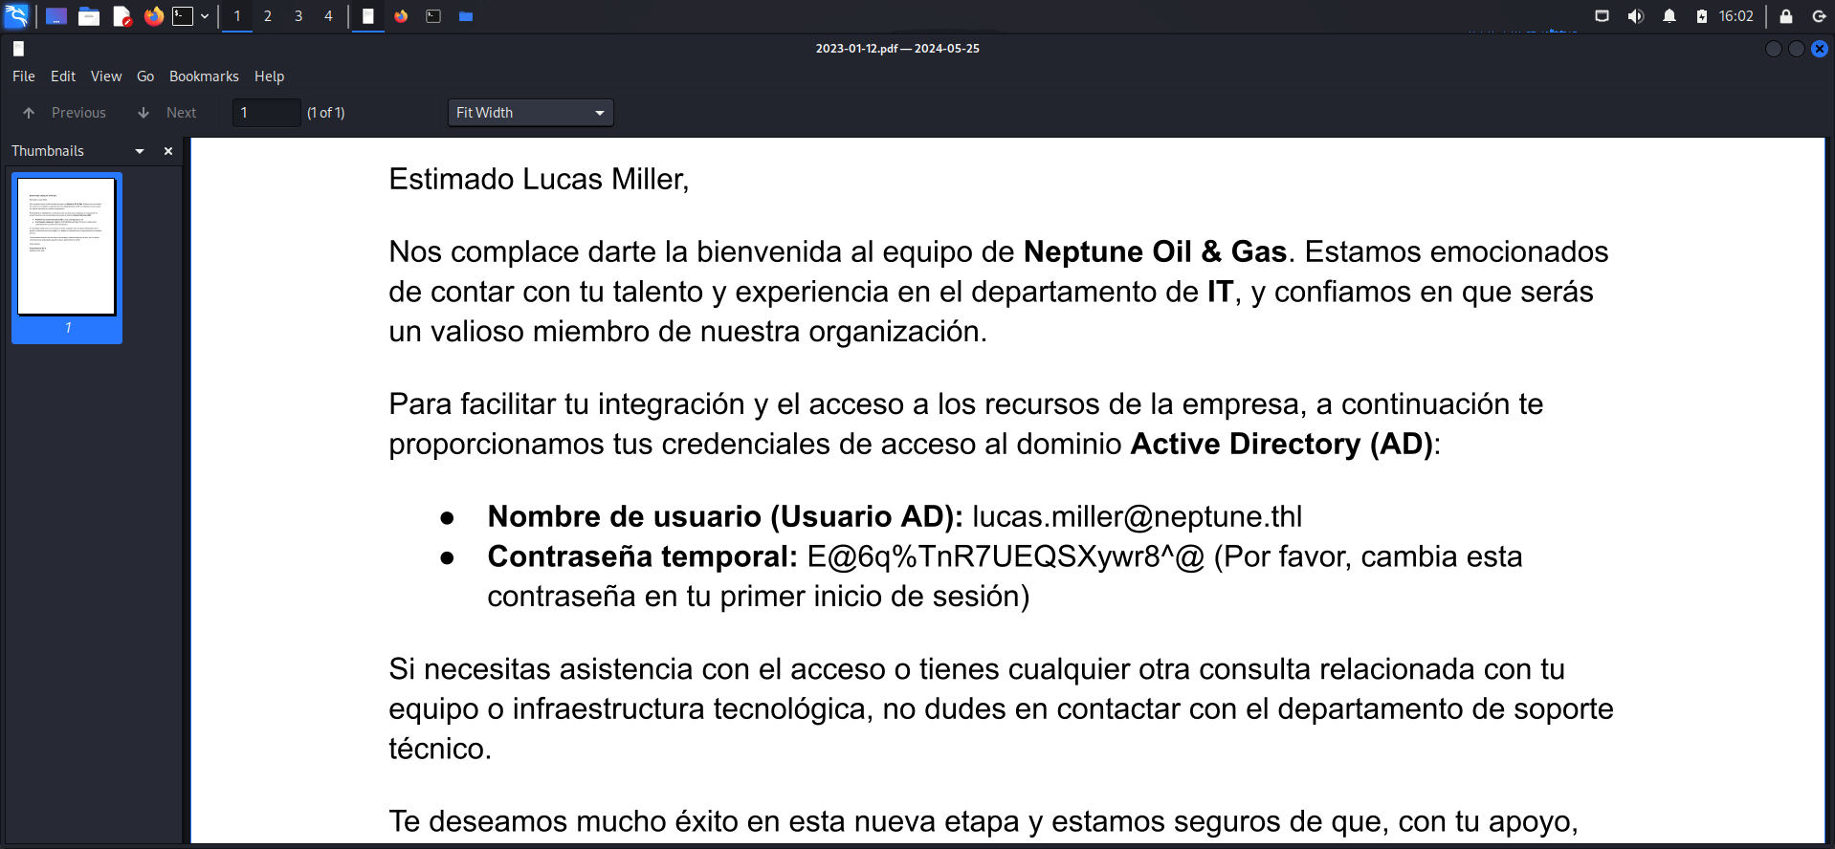Viewport: 1835px width, 849px height.
Task: Click the temporary password E@6q%TnR7UEQSXywr8^@
Action: [x=1006, y=556]
